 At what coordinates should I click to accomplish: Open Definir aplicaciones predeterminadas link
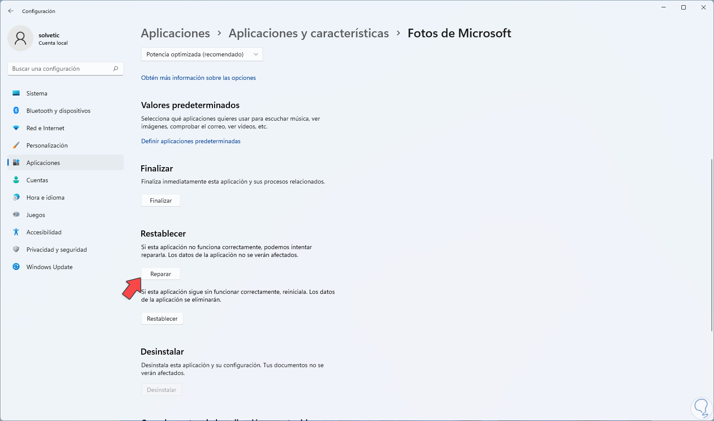tap(191, 141)
